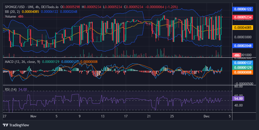The image size is (259, 130).
Task: Click the price change -0.00000064 (-1.20%) text
Action: pos(161,7)
